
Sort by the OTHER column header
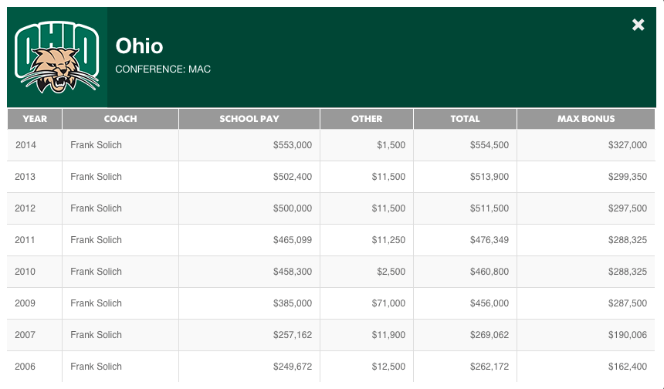click(367, 119)
